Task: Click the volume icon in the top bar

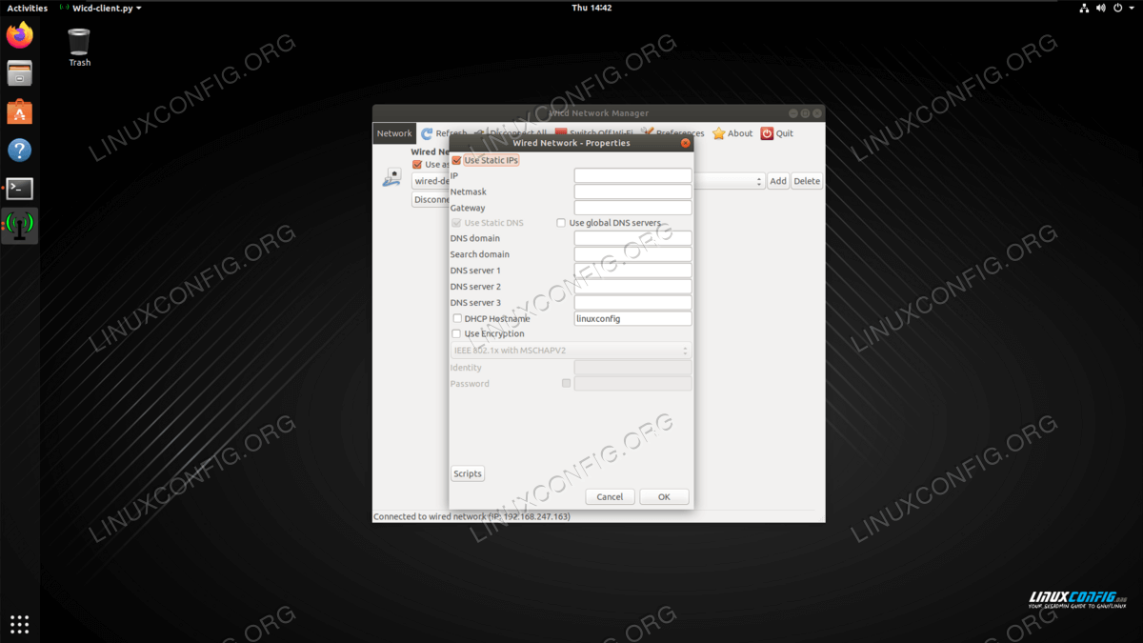Action: pos(1103,8)
